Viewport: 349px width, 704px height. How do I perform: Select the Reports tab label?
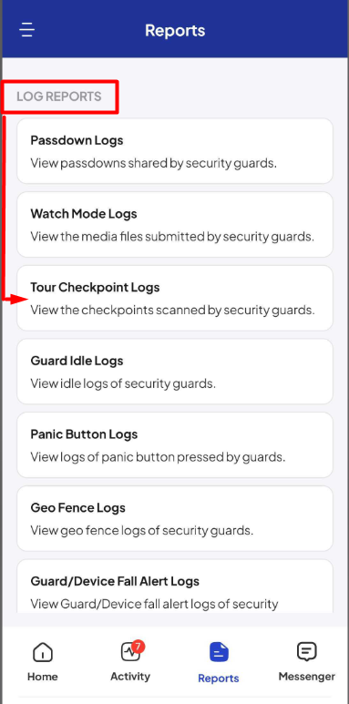tap(219, 678)
